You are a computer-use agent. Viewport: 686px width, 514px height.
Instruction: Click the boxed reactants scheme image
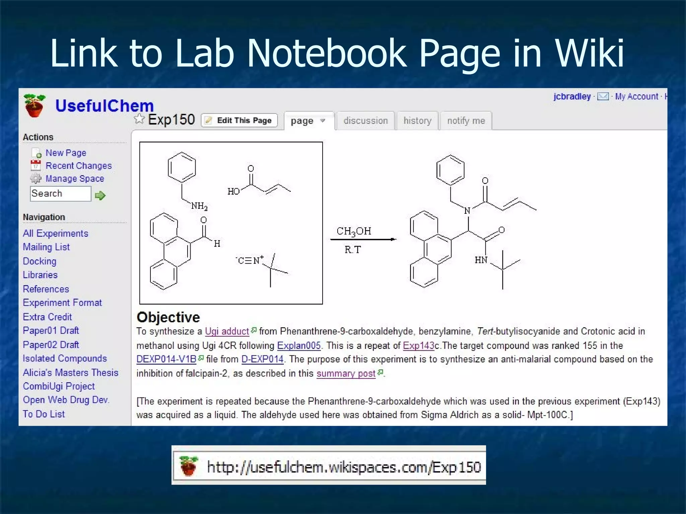tap(231, 223)
